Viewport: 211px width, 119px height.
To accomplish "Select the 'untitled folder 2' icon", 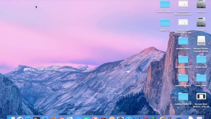I will 183,59.
